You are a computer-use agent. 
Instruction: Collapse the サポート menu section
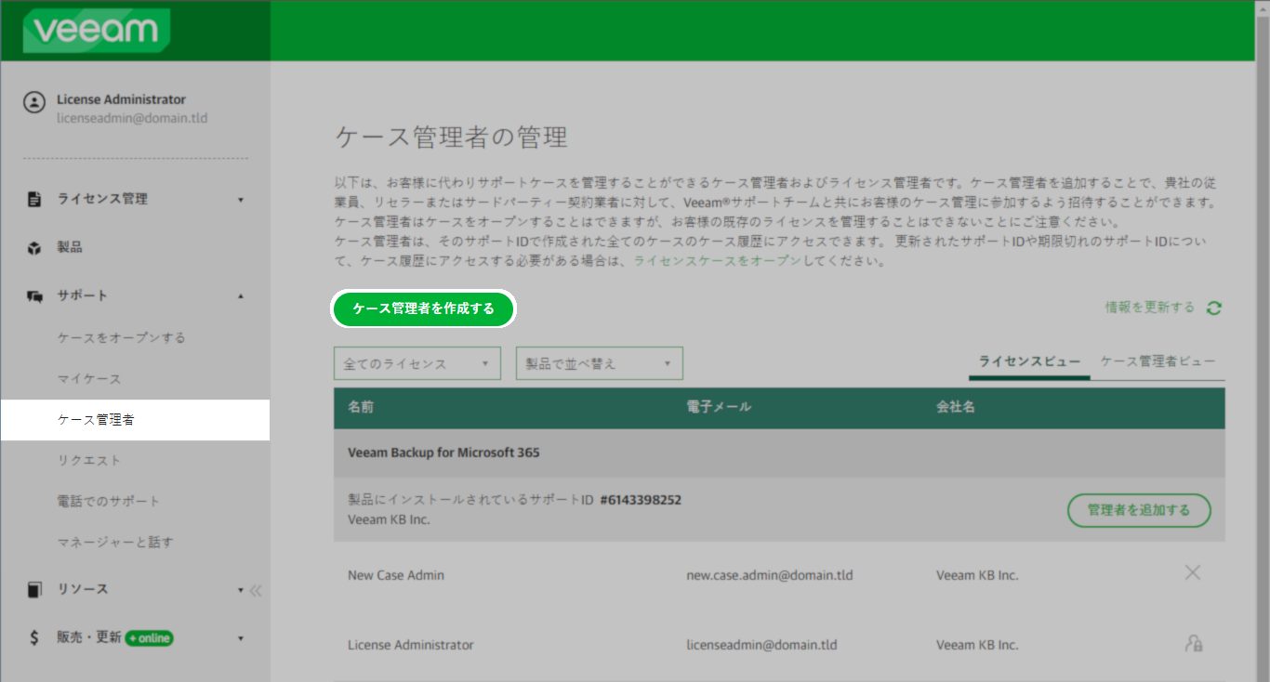click(241, 296)
